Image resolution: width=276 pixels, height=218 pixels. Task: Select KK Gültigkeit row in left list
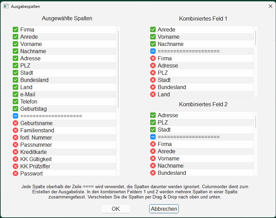tap(64, 159)
